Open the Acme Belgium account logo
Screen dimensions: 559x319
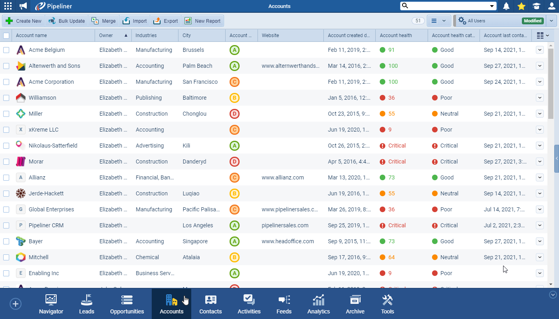(21, 50)
